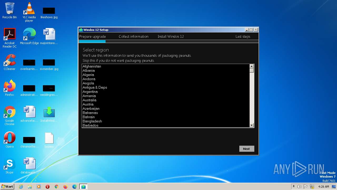Click the Edge icon in taskbar

point(75,187)
